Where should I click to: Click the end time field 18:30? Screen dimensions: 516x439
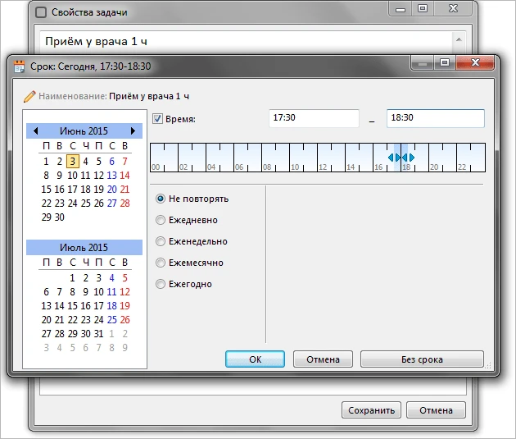coord(435,118)
